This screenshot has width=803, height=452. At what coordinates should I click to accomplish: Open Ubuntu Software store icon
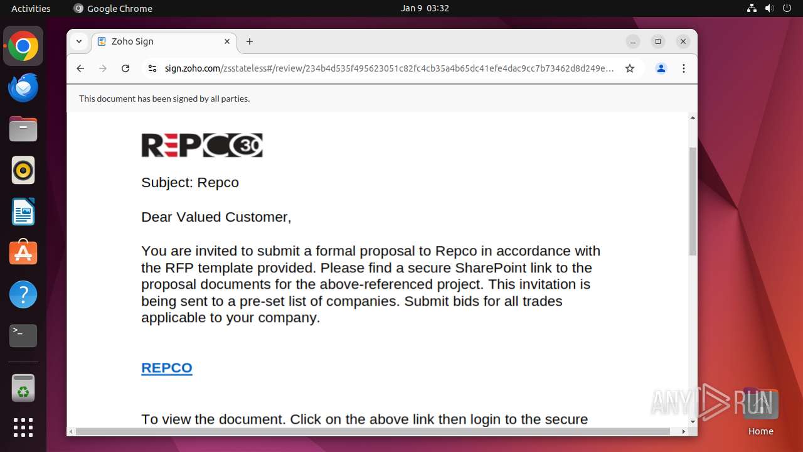(x=23, y=253)
